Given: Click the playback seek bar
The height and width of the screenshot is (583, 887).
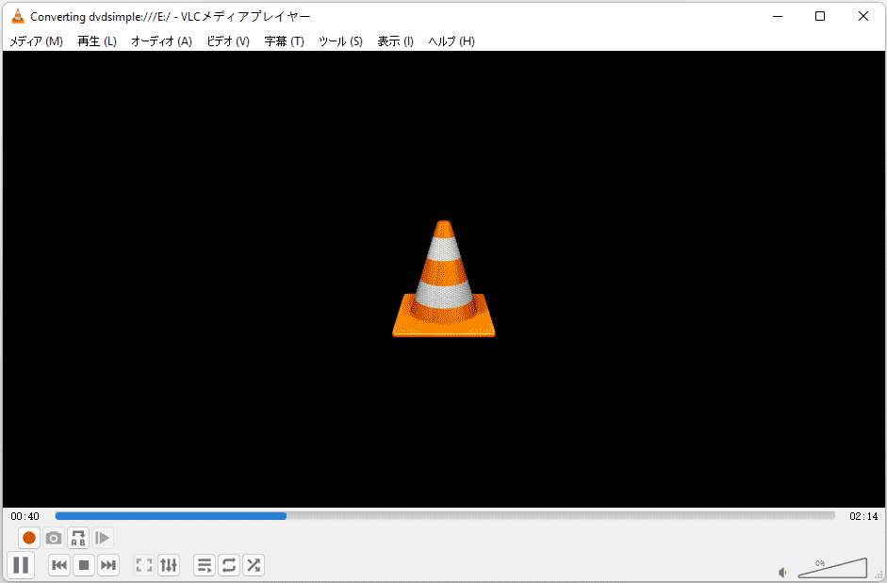Looking at the screenshot, I should (445, 516).
